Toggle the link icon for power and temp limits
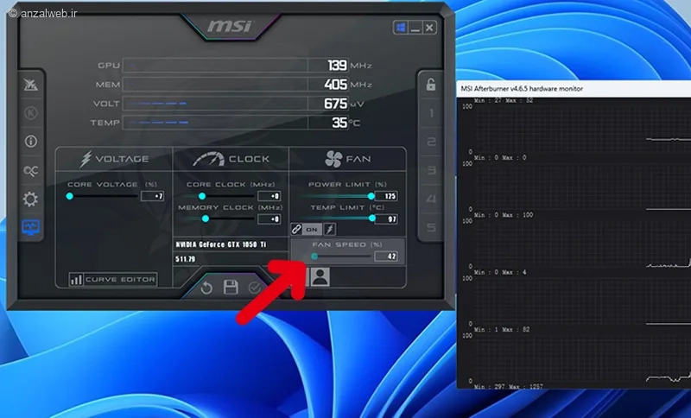691x418 pixels. [296, 230]
